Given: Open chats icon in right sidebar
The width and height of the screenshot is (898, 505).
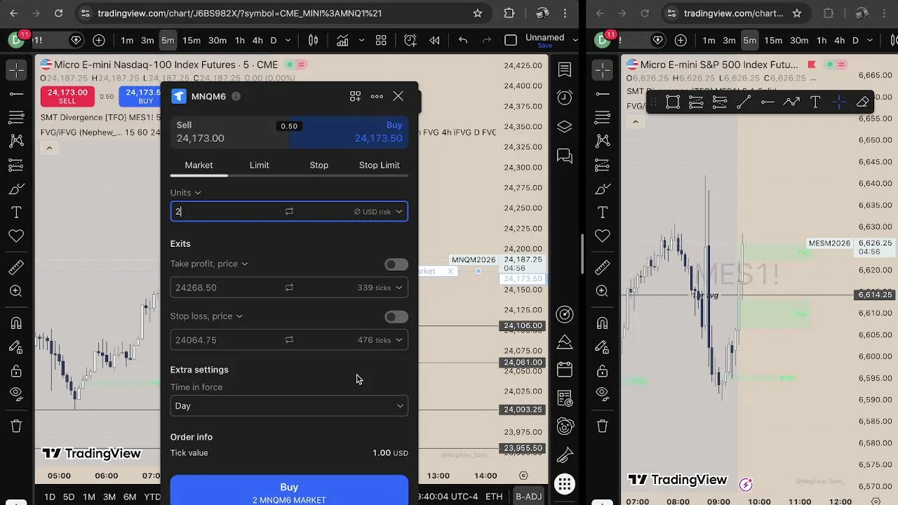Looking at the screenshot, I should [x=565, y=156].
